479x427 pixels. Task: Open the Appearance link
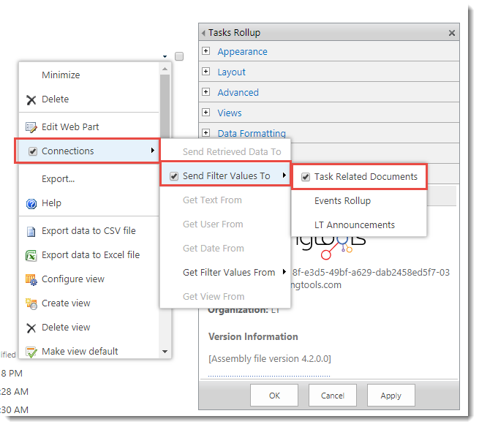(x=242, y=52)
